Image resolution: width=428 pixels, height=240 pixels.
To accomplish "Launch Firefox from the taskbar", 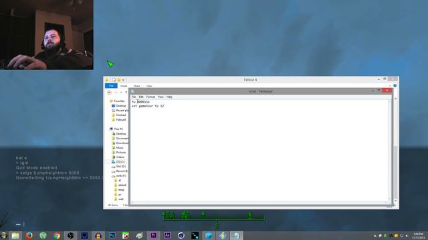I will point(29,235).
